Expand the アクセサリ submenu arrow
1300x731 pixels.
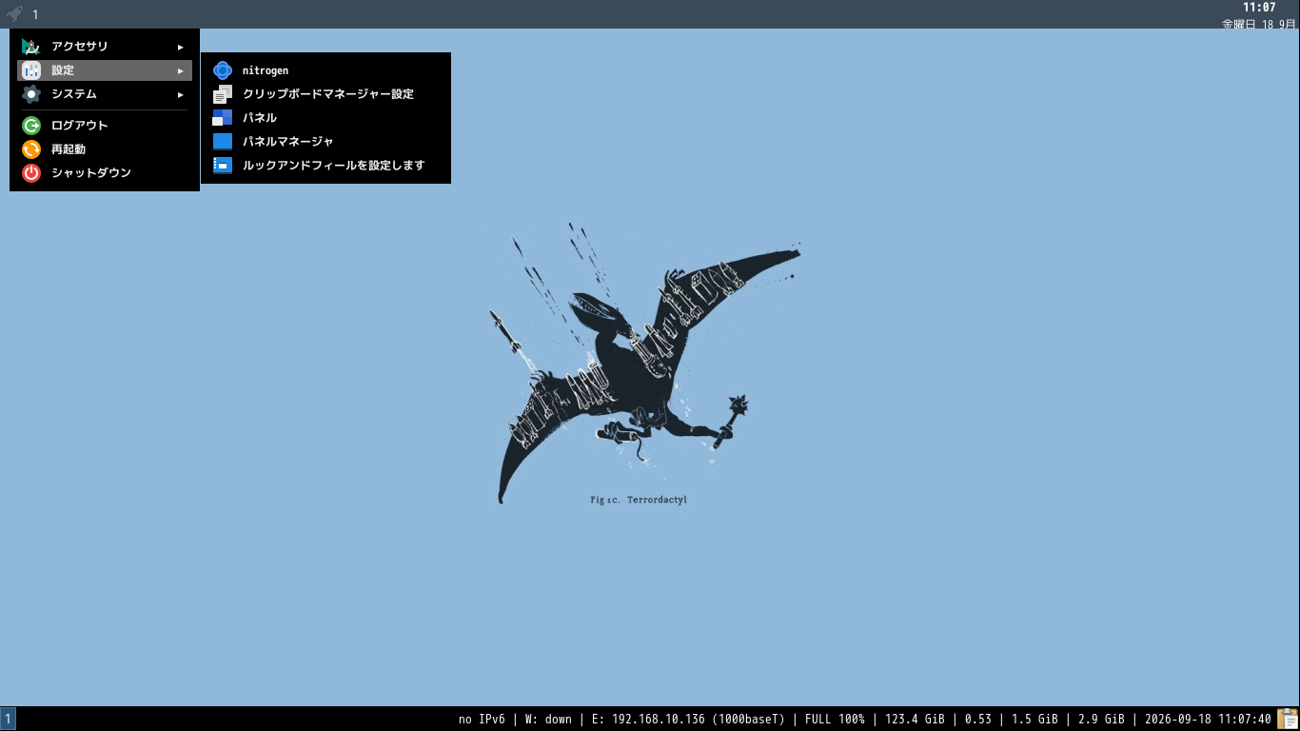181,47
